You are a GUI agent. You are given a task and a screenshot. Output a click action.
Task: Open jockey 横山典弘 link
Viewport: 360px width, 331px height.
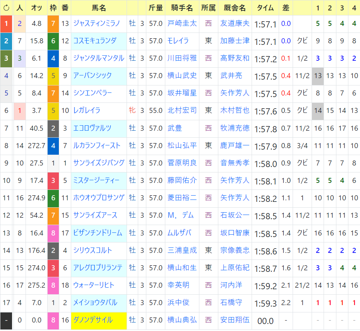tap(182, 320)
